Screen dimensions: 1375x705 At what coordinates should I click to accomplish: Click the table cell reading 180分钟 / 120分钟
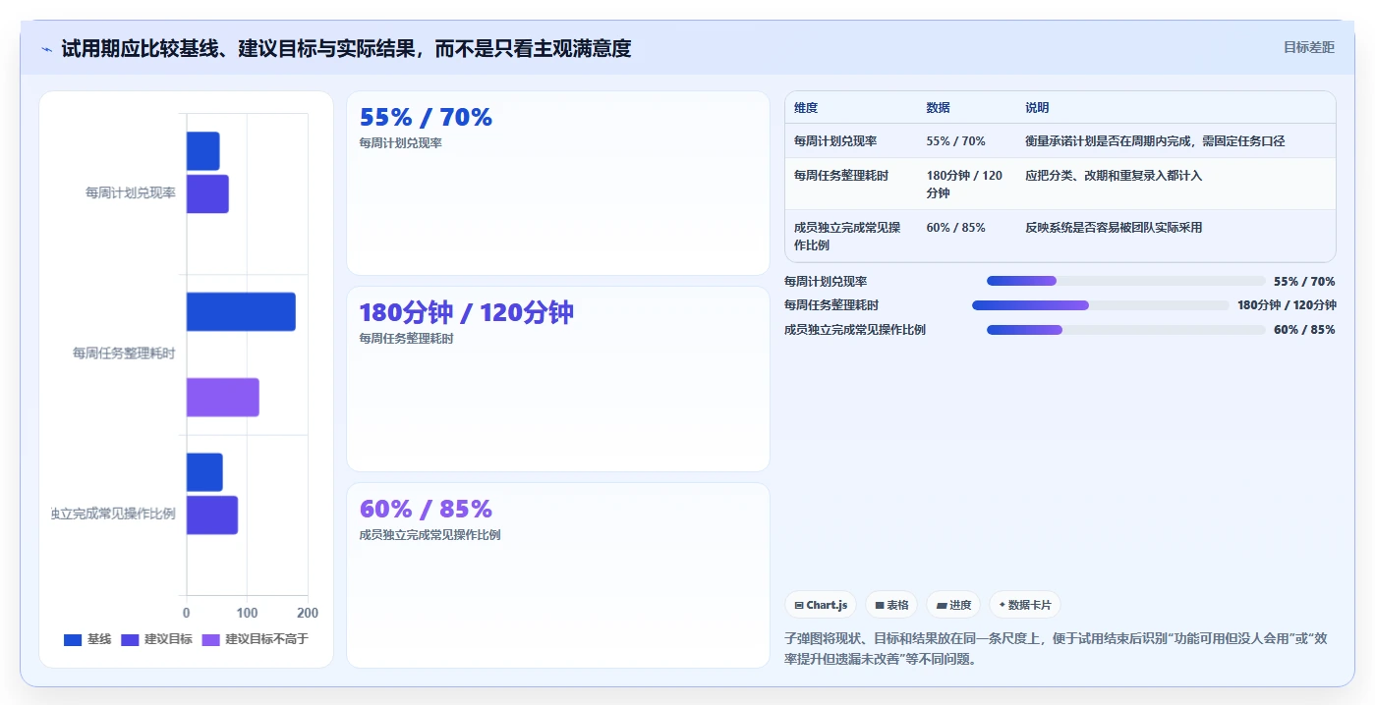[x=965, y=184]
